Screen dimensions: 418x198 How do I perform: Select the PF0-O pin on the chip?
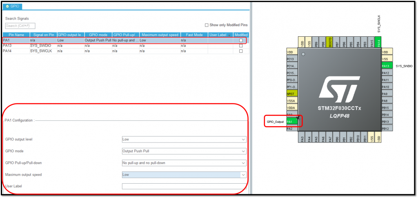tap(292, 80)
